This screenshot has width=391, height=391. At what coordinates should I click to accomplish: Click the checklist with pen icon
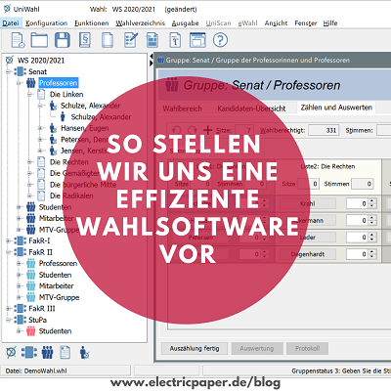coord(131,40)
